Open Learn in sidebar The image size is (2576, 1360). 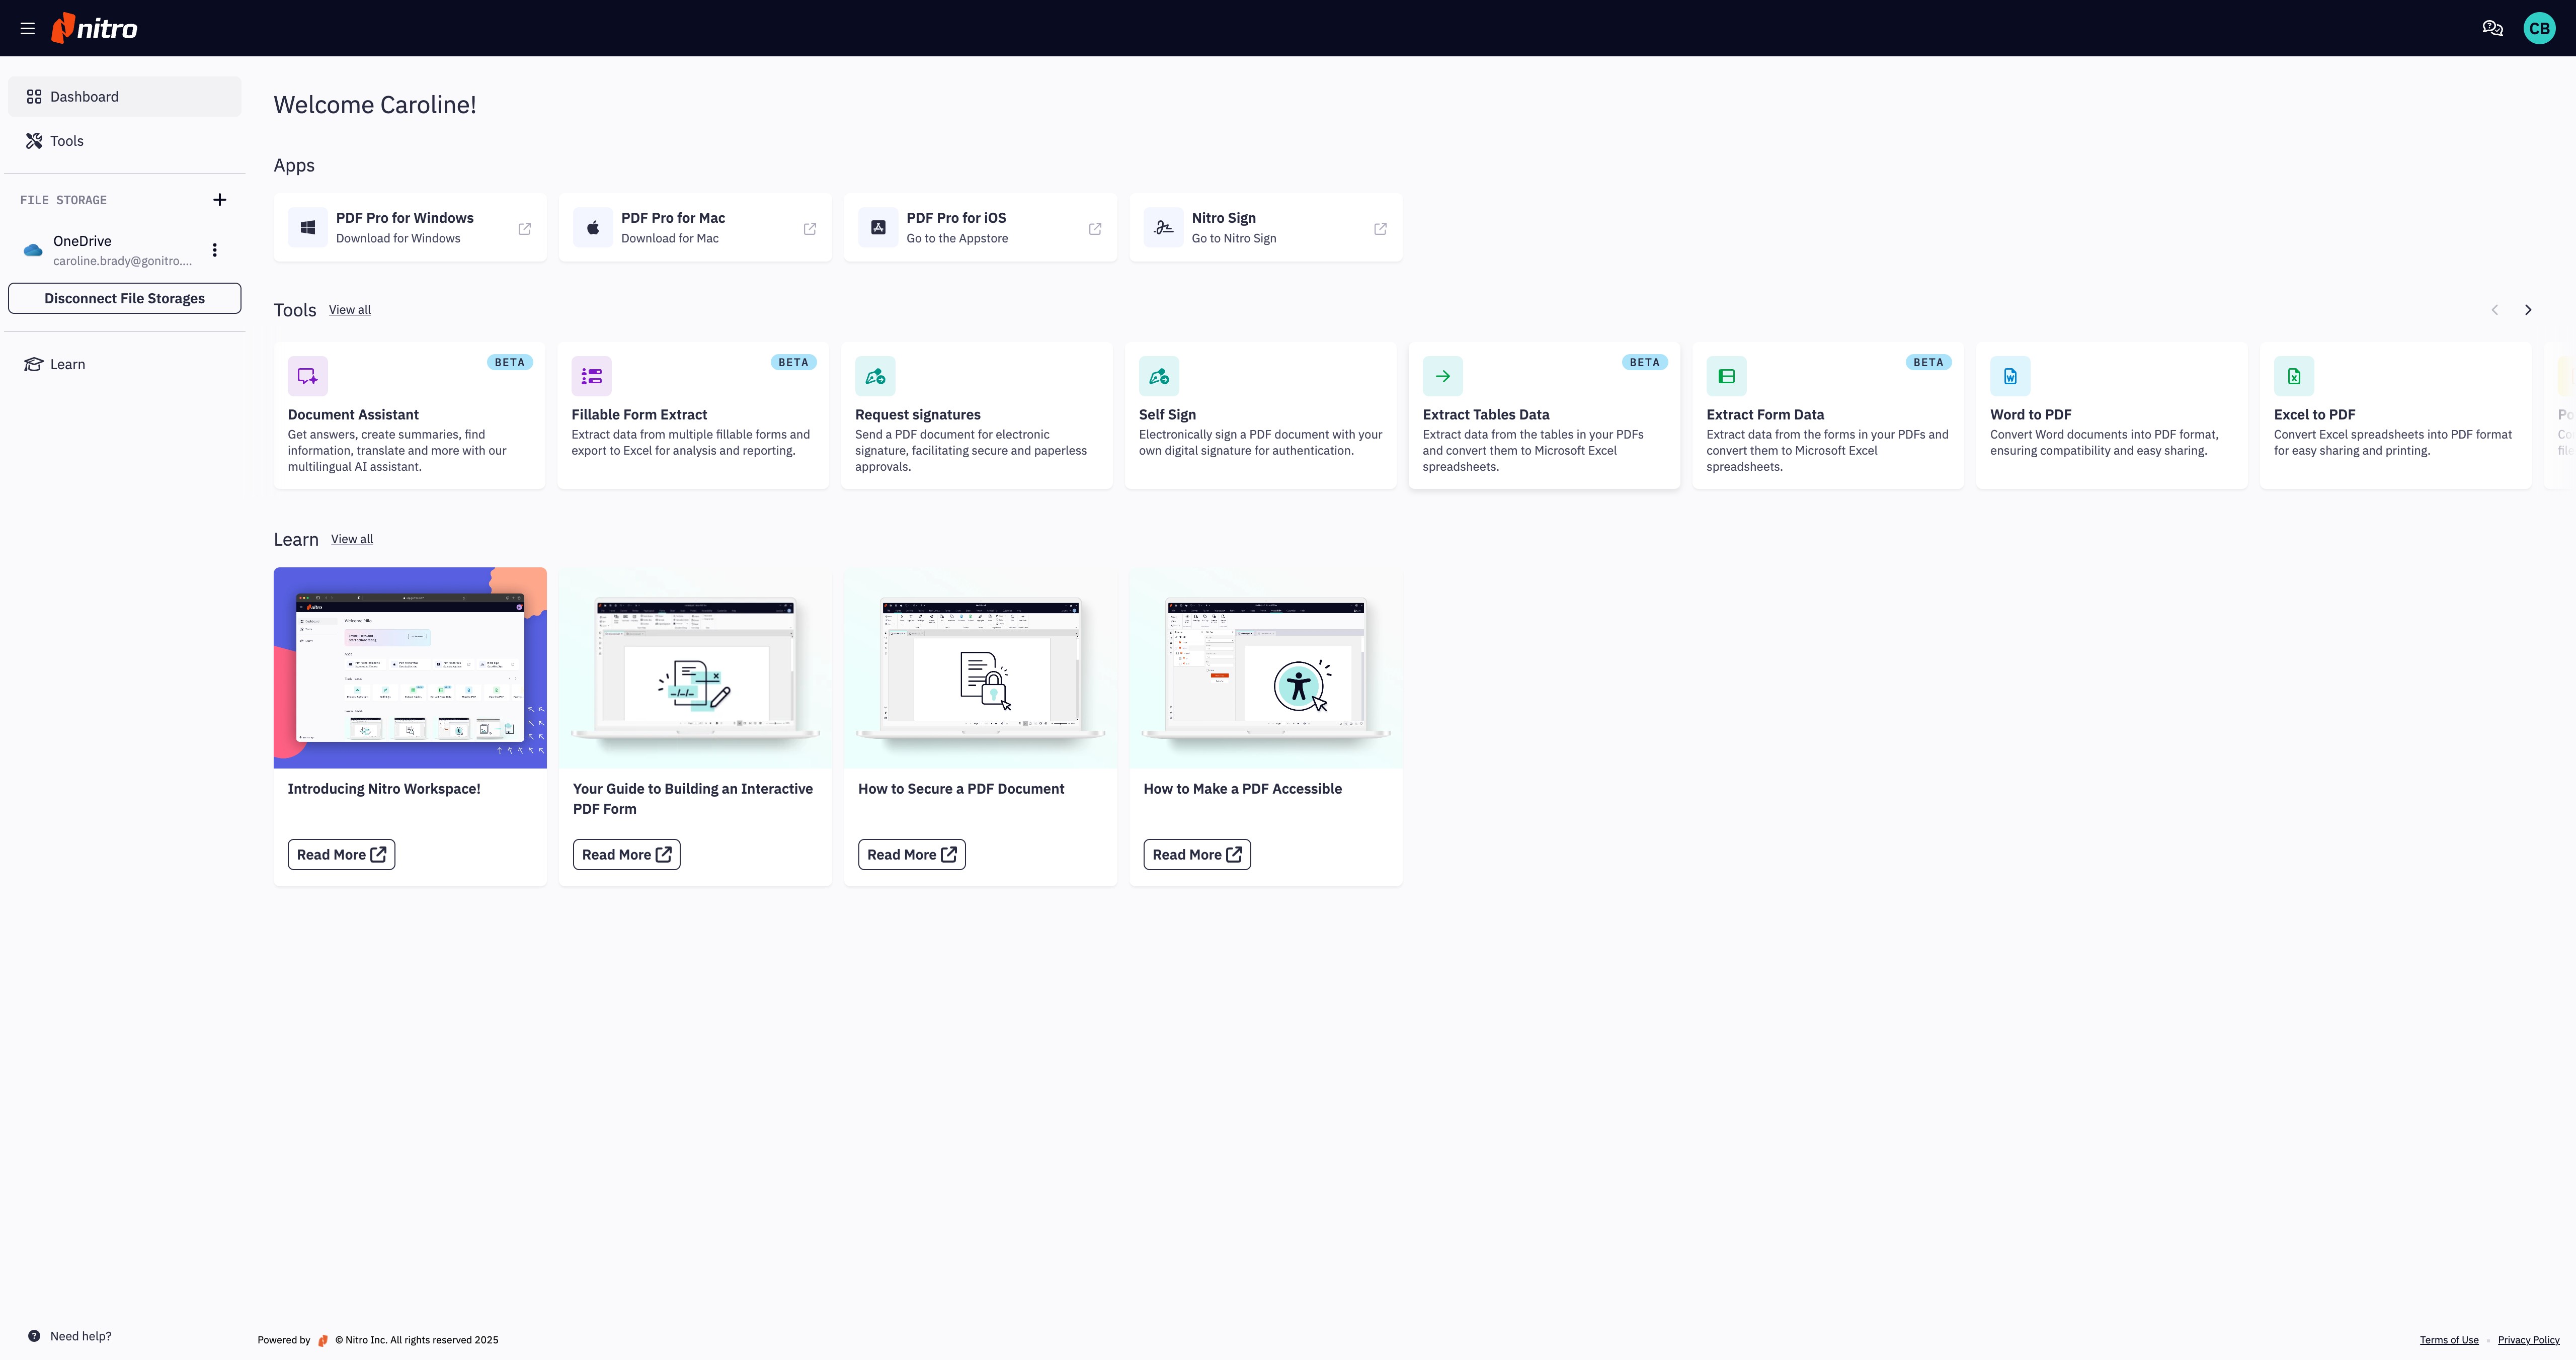124,364
